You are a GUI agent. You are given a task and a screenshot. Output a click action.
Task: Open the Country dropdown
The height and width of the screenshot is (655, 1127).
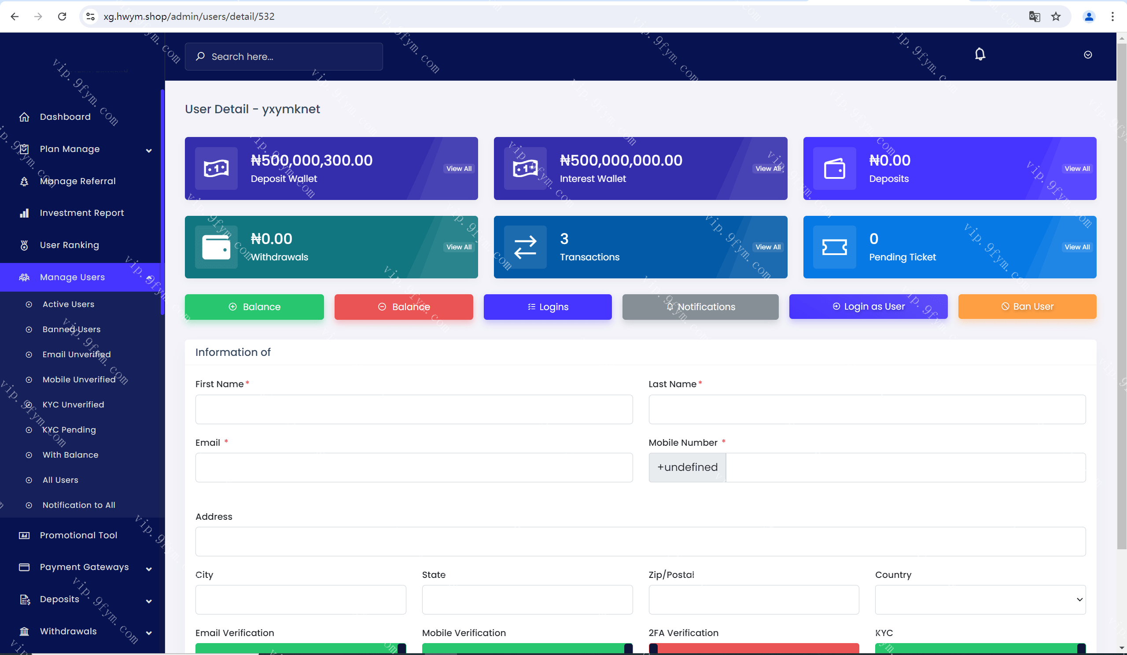tap(980, 599)
